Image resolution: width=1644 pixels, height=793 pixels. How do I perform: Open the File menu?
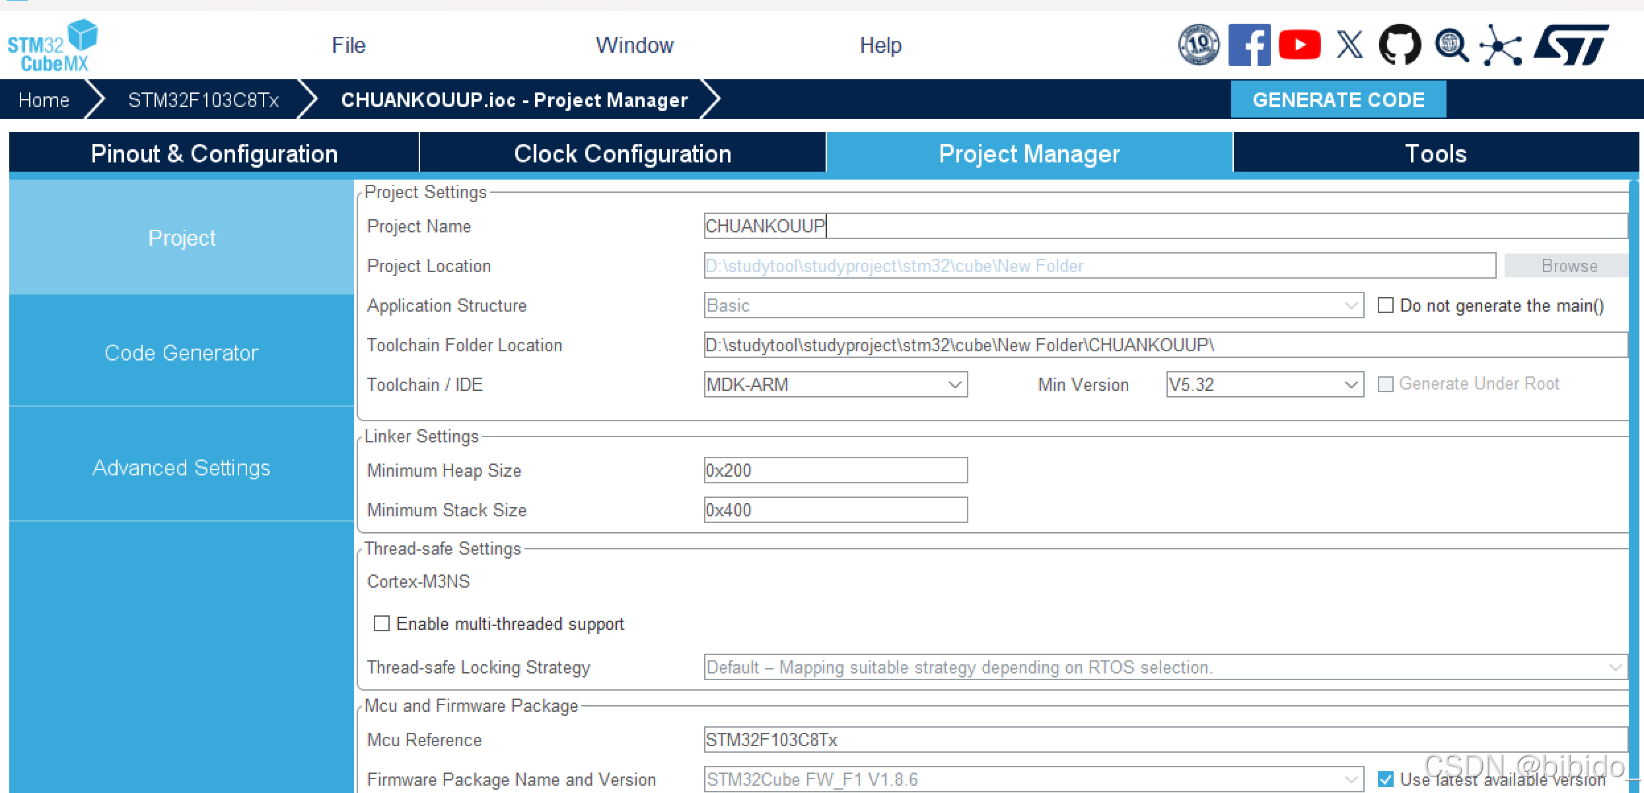coord(348,45)
